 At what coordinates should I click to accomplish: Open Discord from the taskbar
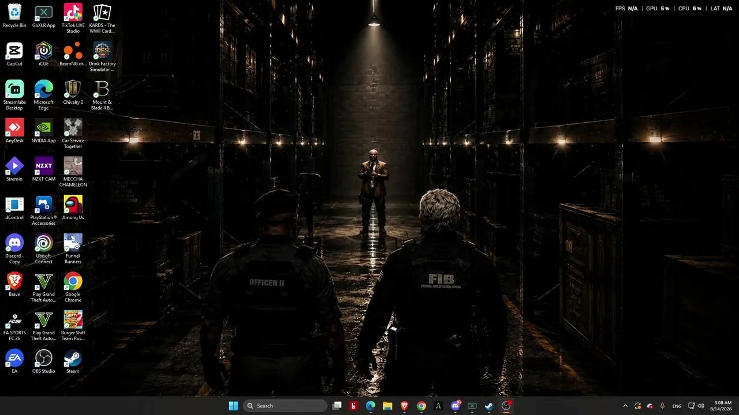coord(456,406)
